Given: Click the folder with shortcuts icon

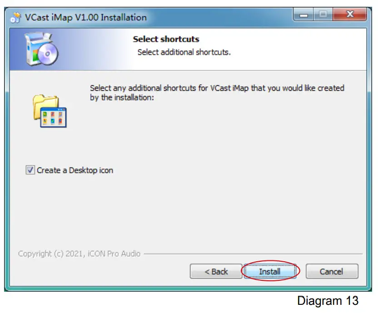Looking at the screenshot, I should 50,111.
